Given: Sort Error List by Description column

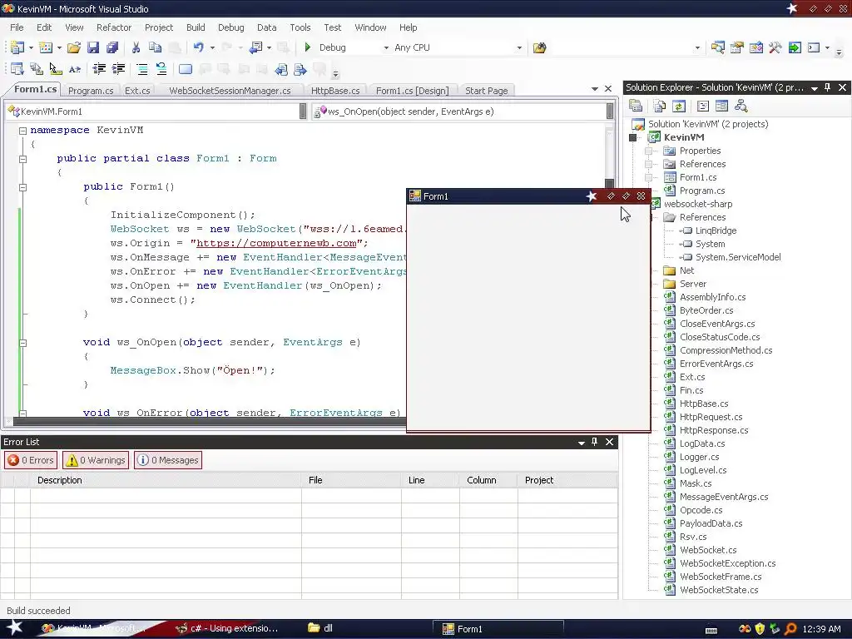Looking at the screenshot, I should (166, 480).
